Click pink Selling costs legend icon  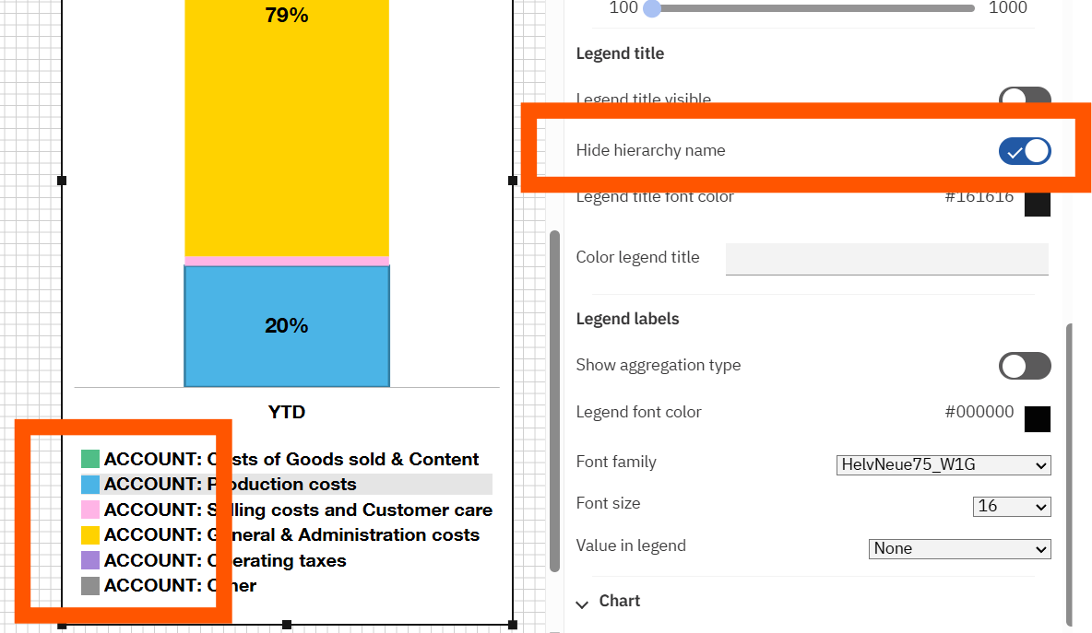point(90,510)
